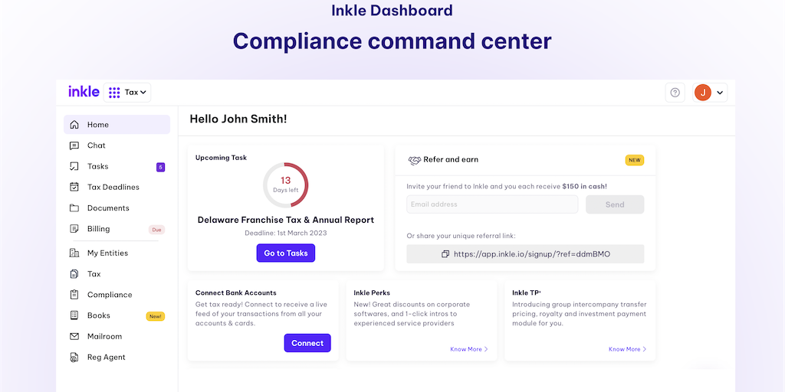
Task: Open Billing in the sidebar
Action: [x=99, y=229]
